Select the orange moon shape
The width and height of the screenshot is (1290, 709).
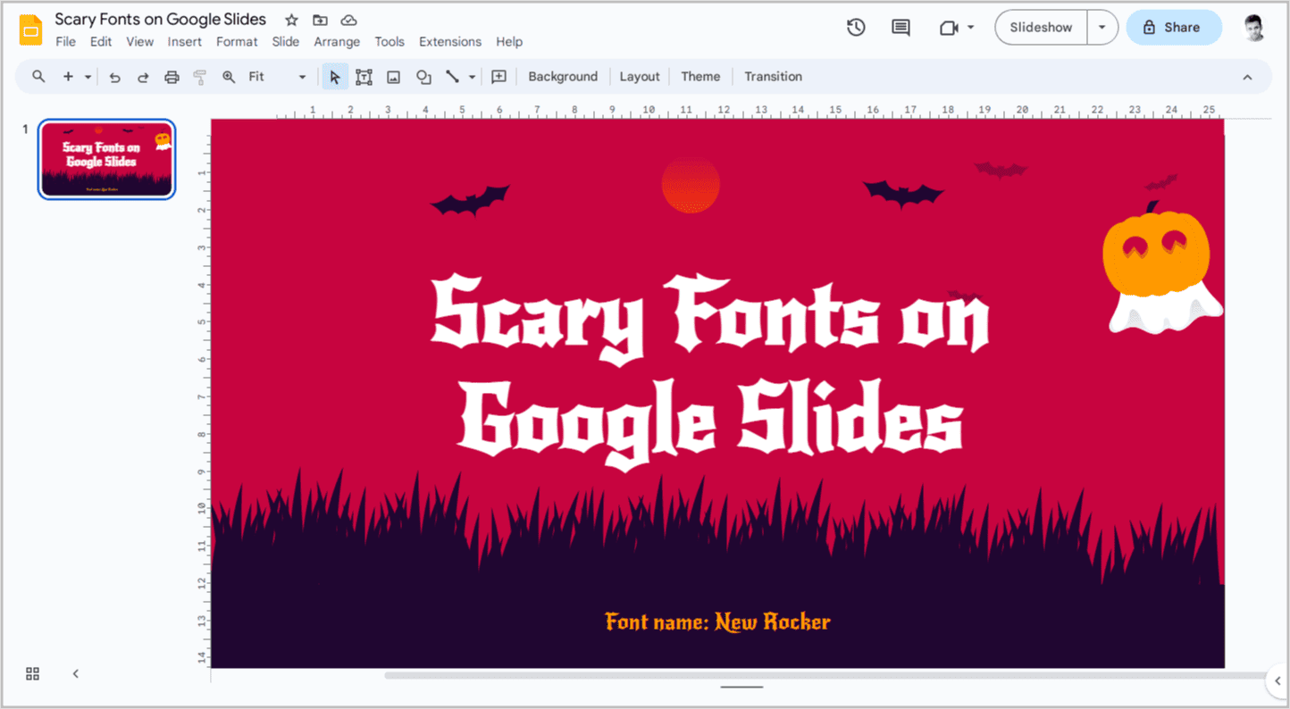[x=691, y=185]
